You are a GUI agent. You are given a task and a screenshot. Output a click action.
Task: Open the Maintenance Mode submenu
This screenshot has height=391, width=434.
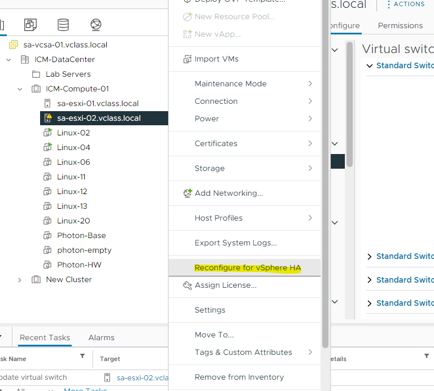tap(245, 84)
